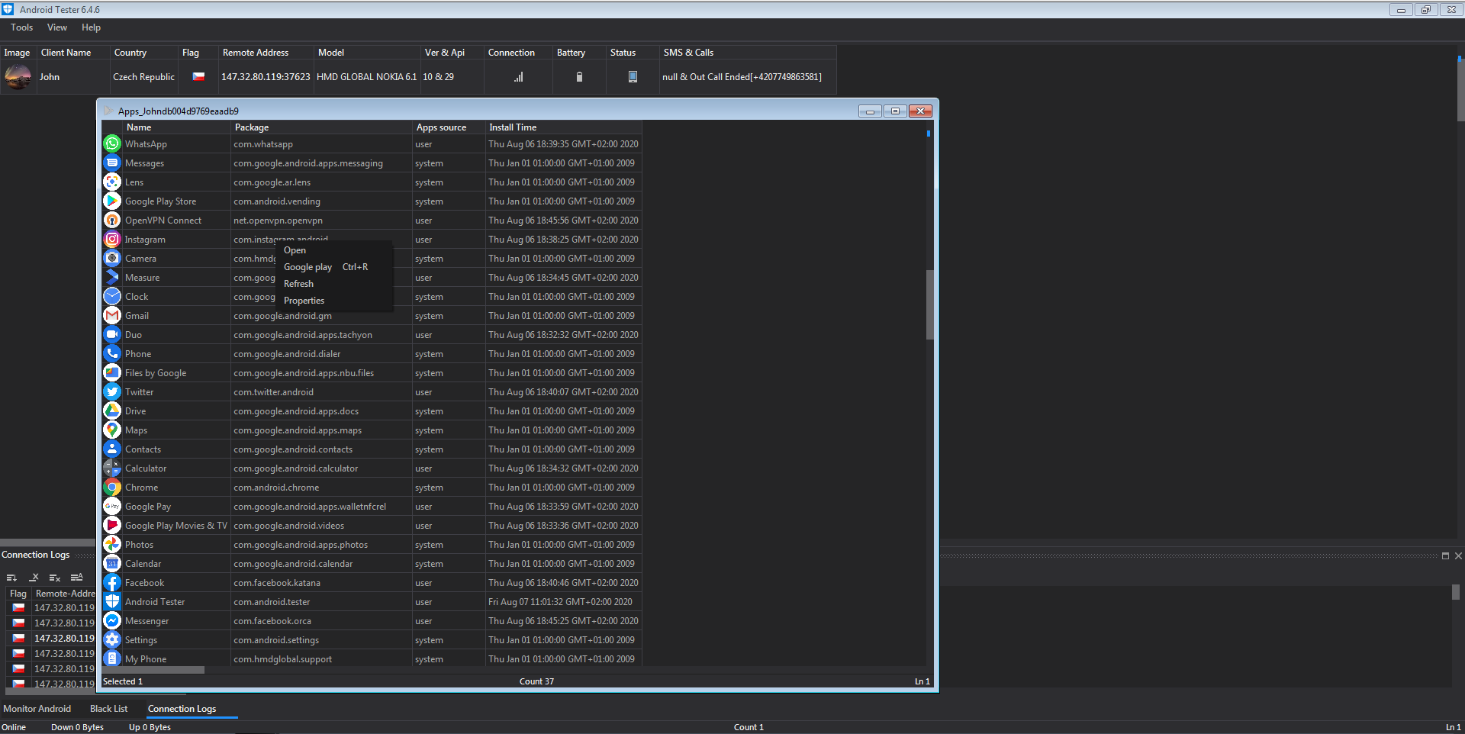Click the apps list vertical scrollbar thumb
The height and width of the screenshot is (734, 1465).
929,304
